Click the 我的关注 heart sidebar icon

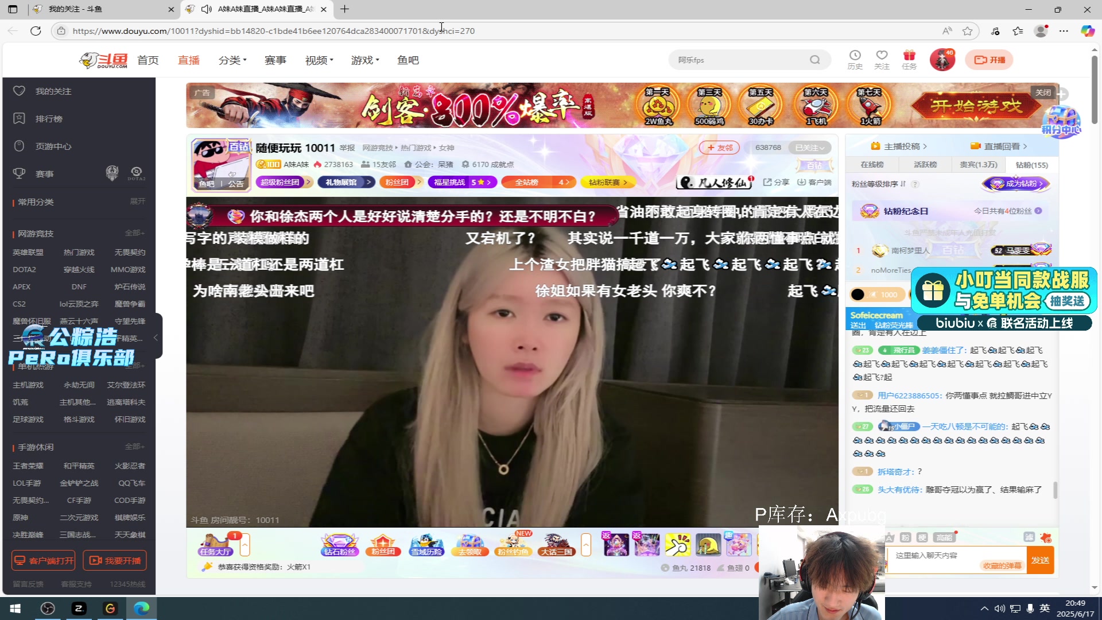click(x=19, y=91)
